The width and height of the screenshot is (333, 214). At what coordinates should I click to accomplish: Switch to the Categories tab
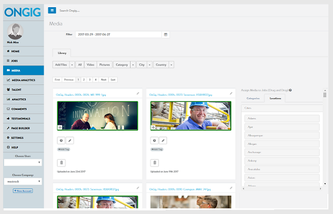pos(253,98)
